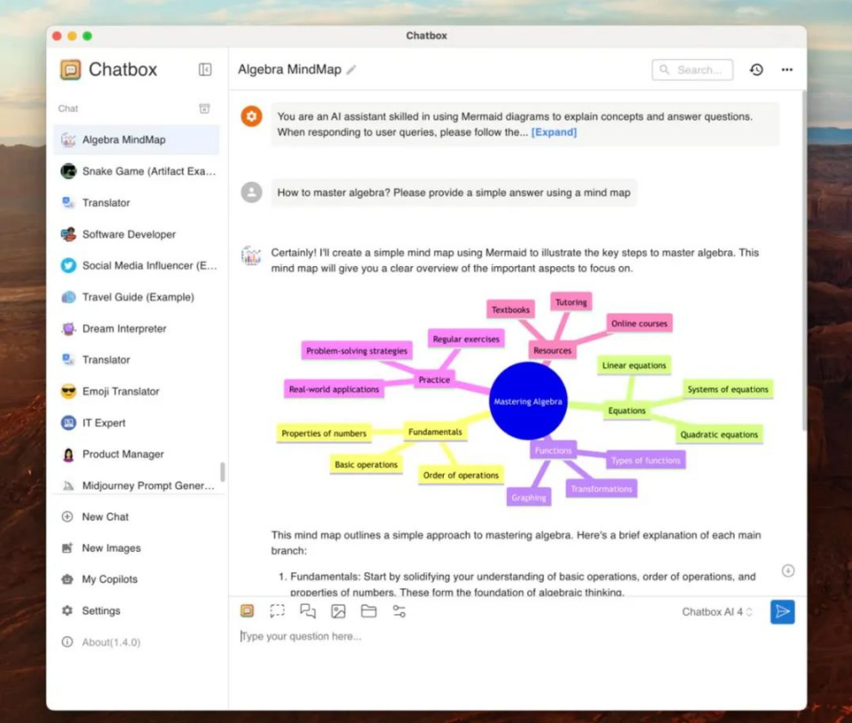Open My Copilots
Viewport: 852px width, 723px height.
coord(109,579)
